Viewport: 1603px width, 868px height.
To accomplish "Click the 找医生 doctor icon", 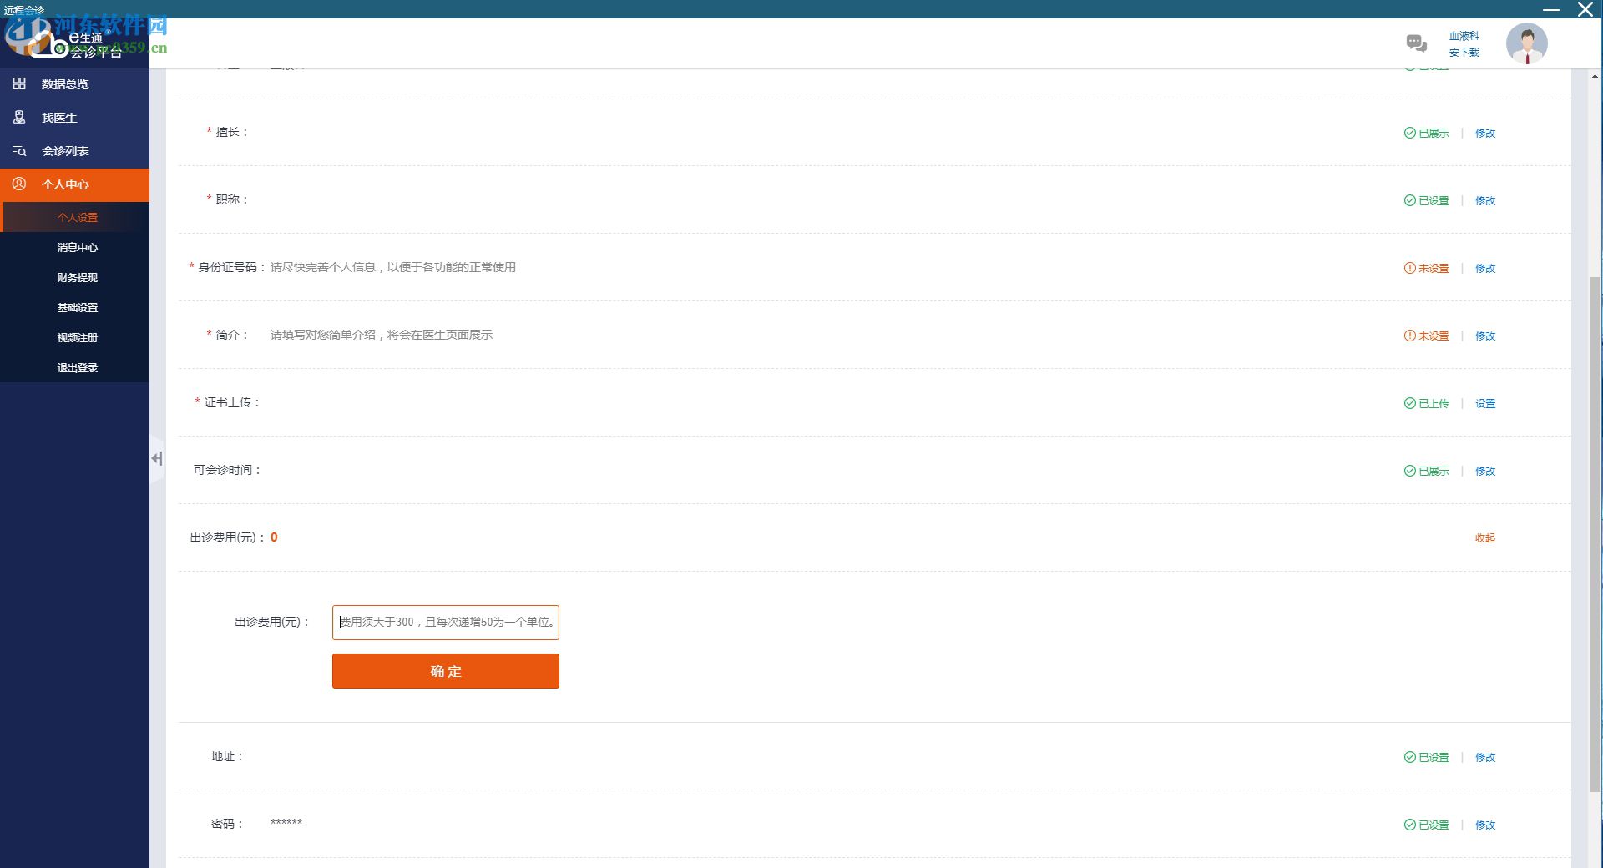I will [19, 118].
